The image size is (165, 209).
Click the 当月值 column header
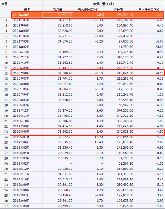click(58, 10)
